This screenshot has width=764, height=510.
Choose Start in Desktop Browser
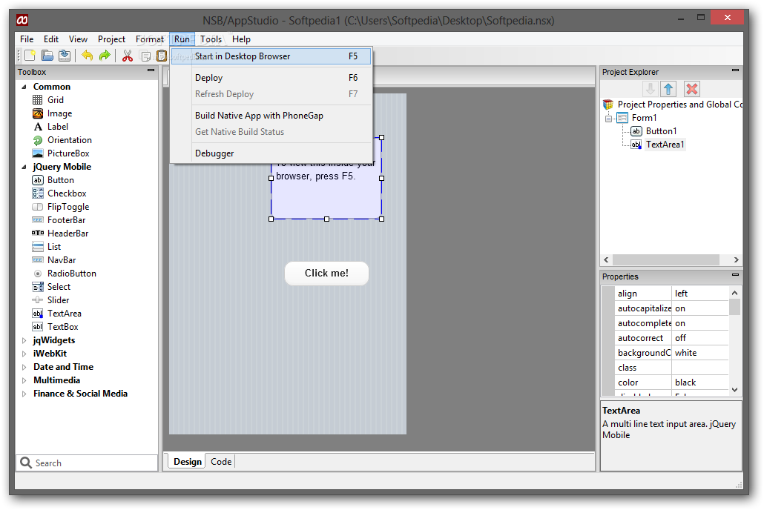point(271,56)
